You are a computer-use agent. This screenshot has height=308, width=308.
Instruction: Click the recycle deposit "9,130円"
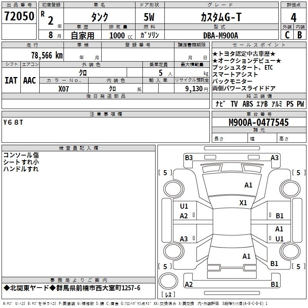point(197,89)
